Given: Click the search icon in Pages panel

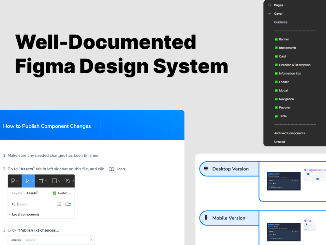Looking at the screenshot, I should point(270,5).
